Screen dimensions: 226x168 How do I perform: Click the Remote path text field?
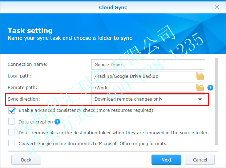point(142,88)
